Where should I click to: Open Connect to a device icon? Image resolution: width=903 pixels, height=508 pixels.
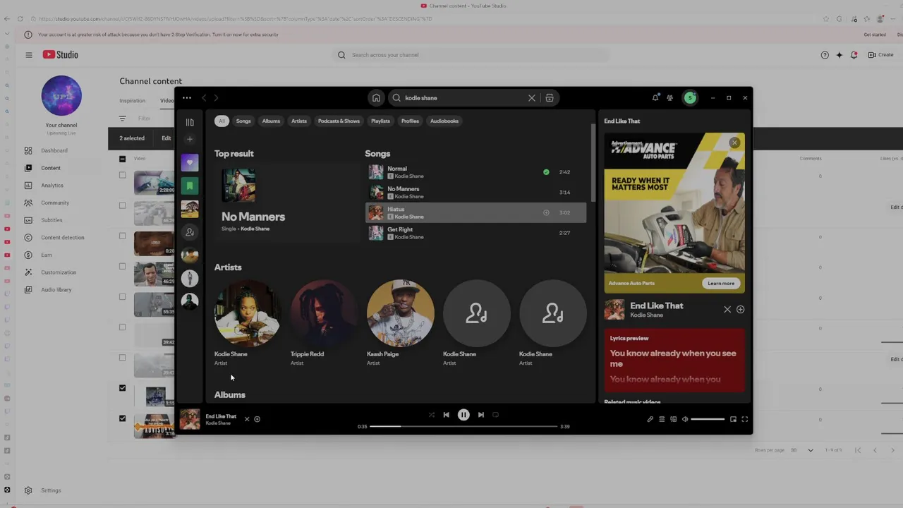point(674,419)
